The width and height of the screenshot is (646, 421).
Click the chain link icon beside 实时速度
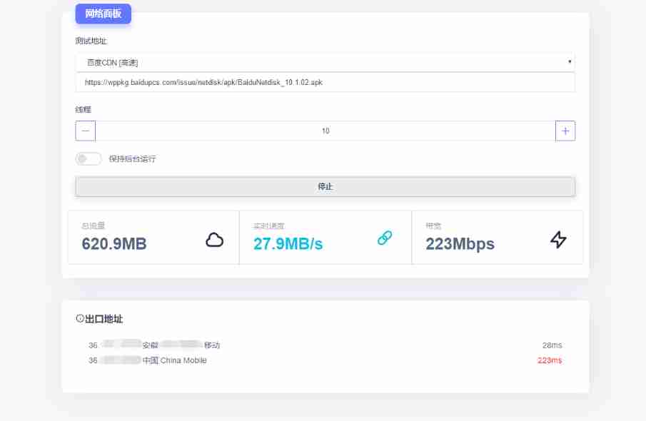click(385, 239)
